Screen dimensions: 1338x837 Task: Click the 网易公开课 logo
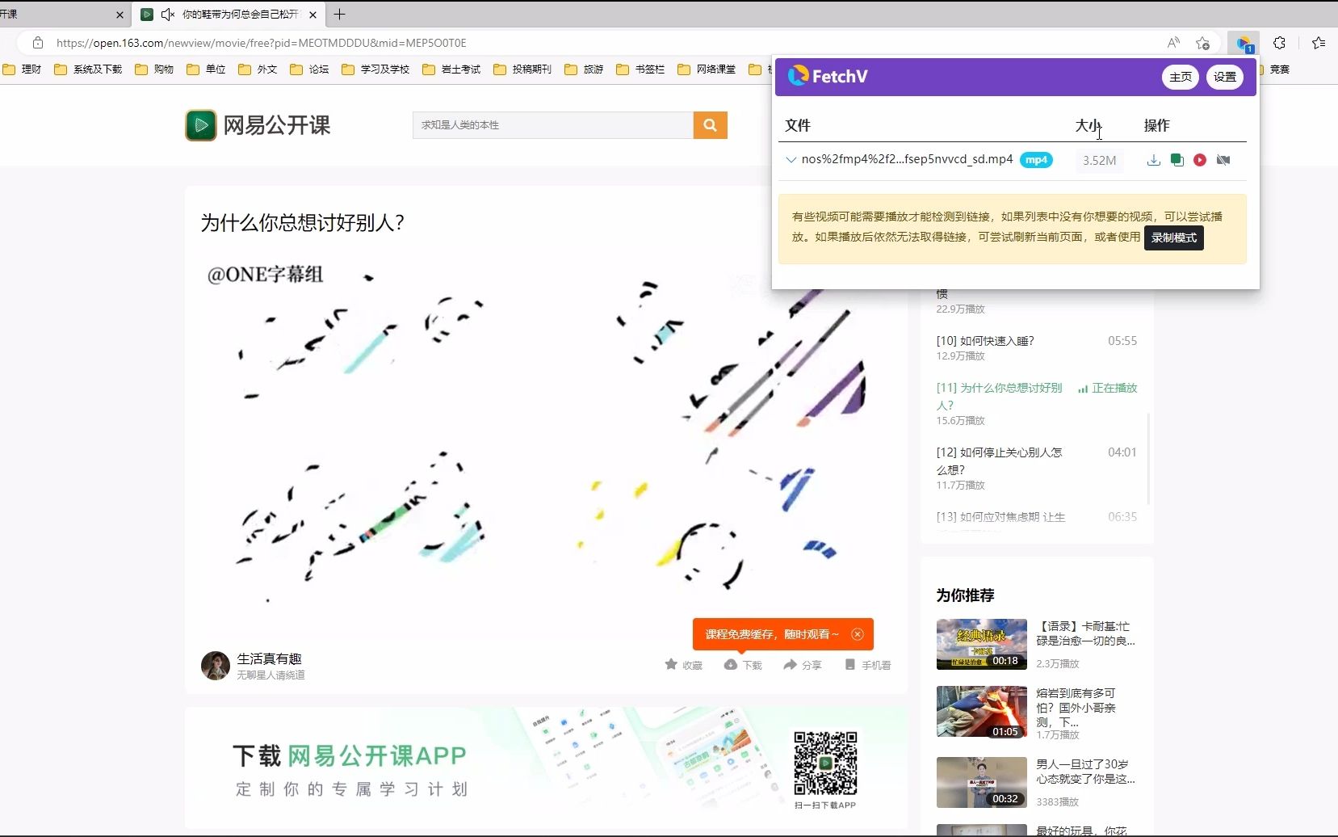point(258,125)
